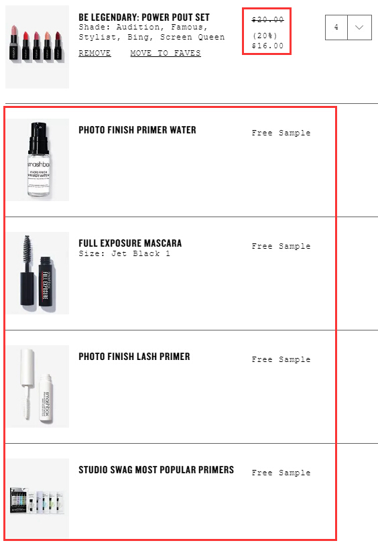Click the quantity value 4 box

[336, 27]
